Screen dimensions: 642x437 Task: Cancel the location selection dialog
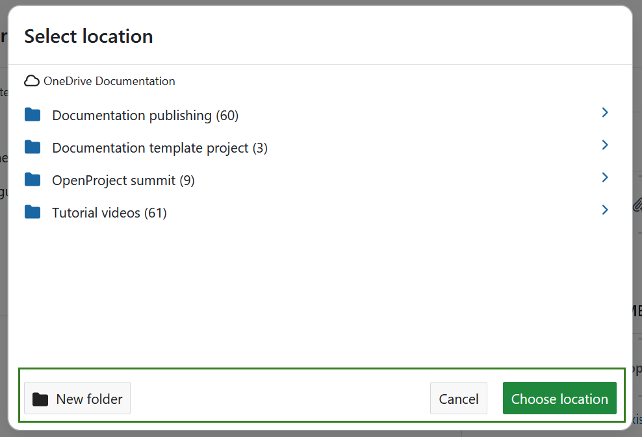pos(459,398)
